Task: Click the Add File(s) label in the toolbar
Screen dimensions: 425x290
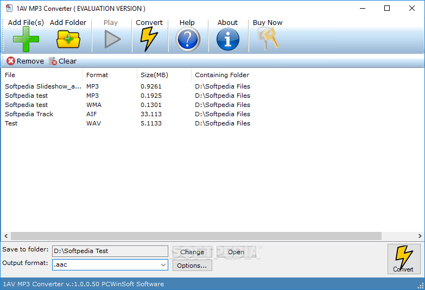Action: point(26,22)
